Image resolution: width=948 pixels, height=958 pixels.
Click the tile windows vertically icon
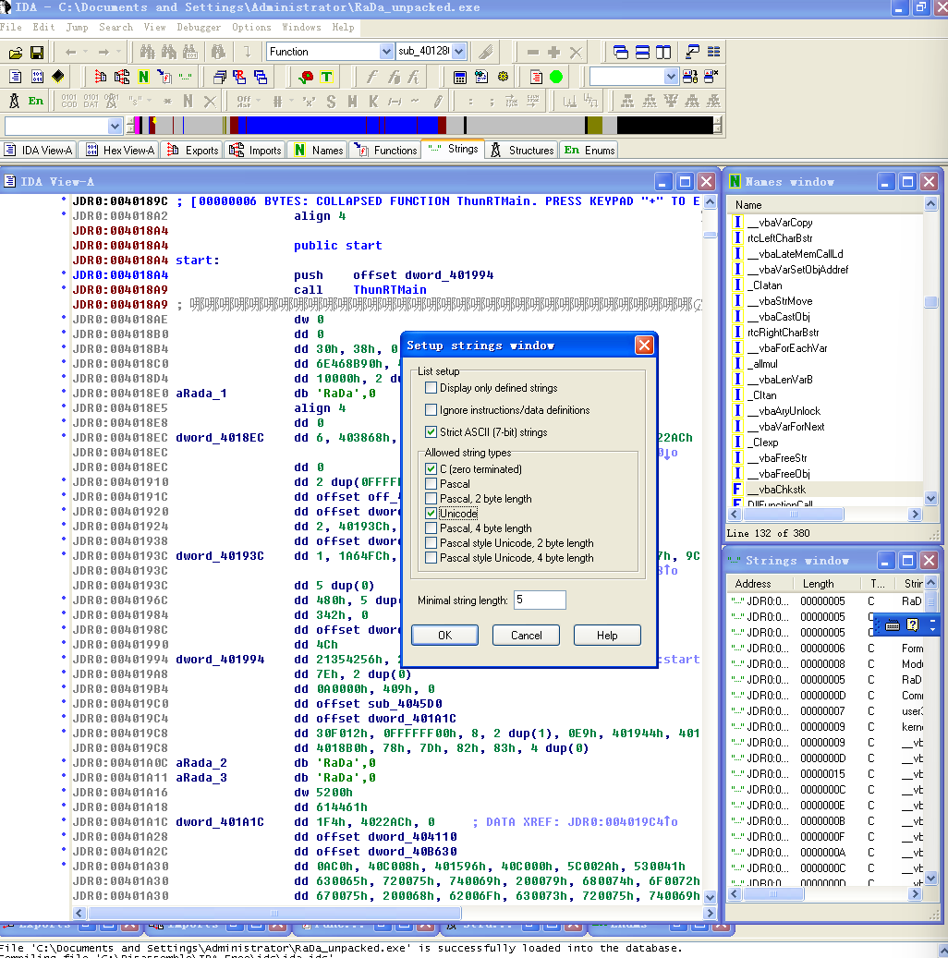click(663, 52)
